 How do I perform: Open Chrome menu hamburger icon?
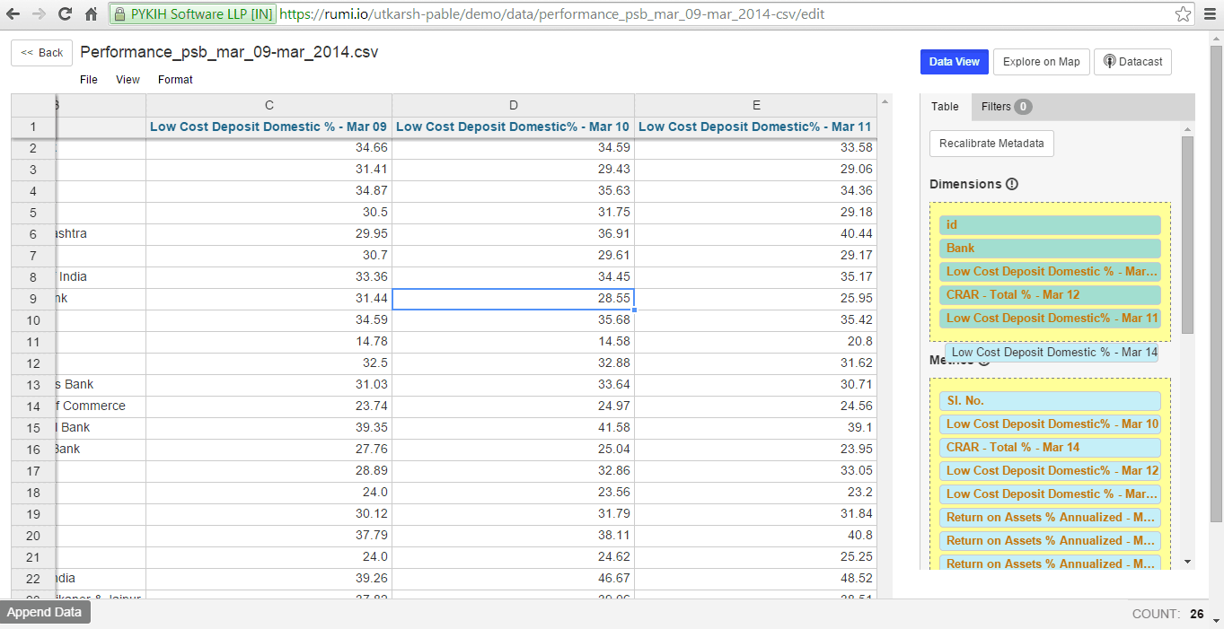pyautogui.click(x=1209, y=14)
